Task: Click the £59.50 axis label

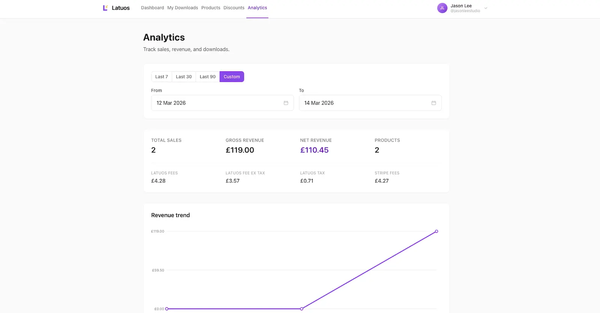Action: point(158,270)
